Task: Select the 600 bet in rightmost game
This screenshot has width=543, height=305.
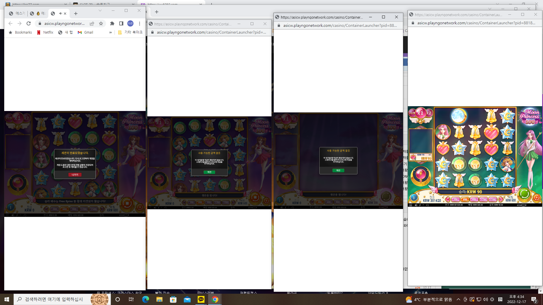Action: pos(465,199)
